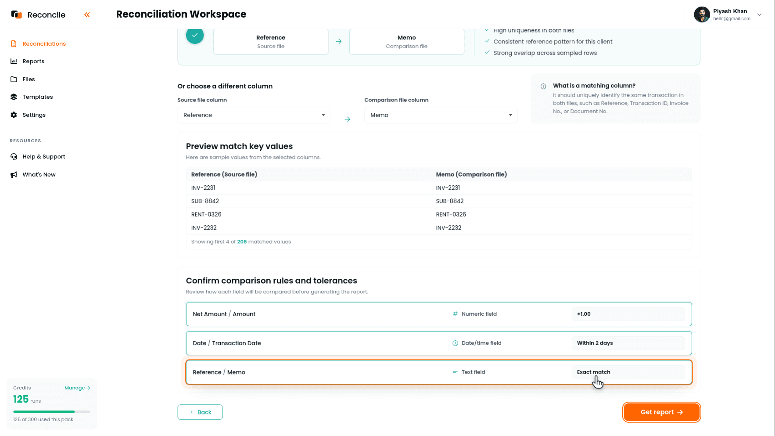Viewport: 775px width, 436px height.
Task: Click the Settings gear icon
Action: (14, 115)
